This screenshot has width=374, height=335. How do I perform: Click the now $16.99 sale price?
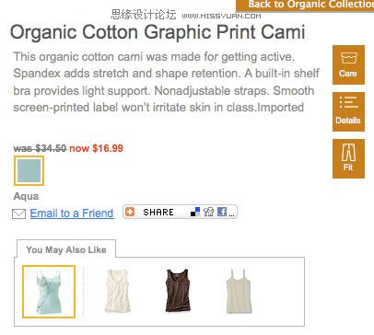click(x=97, y=148)
